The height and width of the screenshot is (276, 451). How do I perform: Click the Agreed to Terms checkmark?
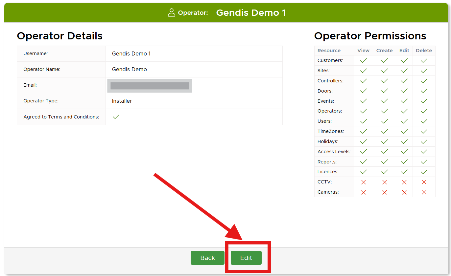(x=116, y=117)
